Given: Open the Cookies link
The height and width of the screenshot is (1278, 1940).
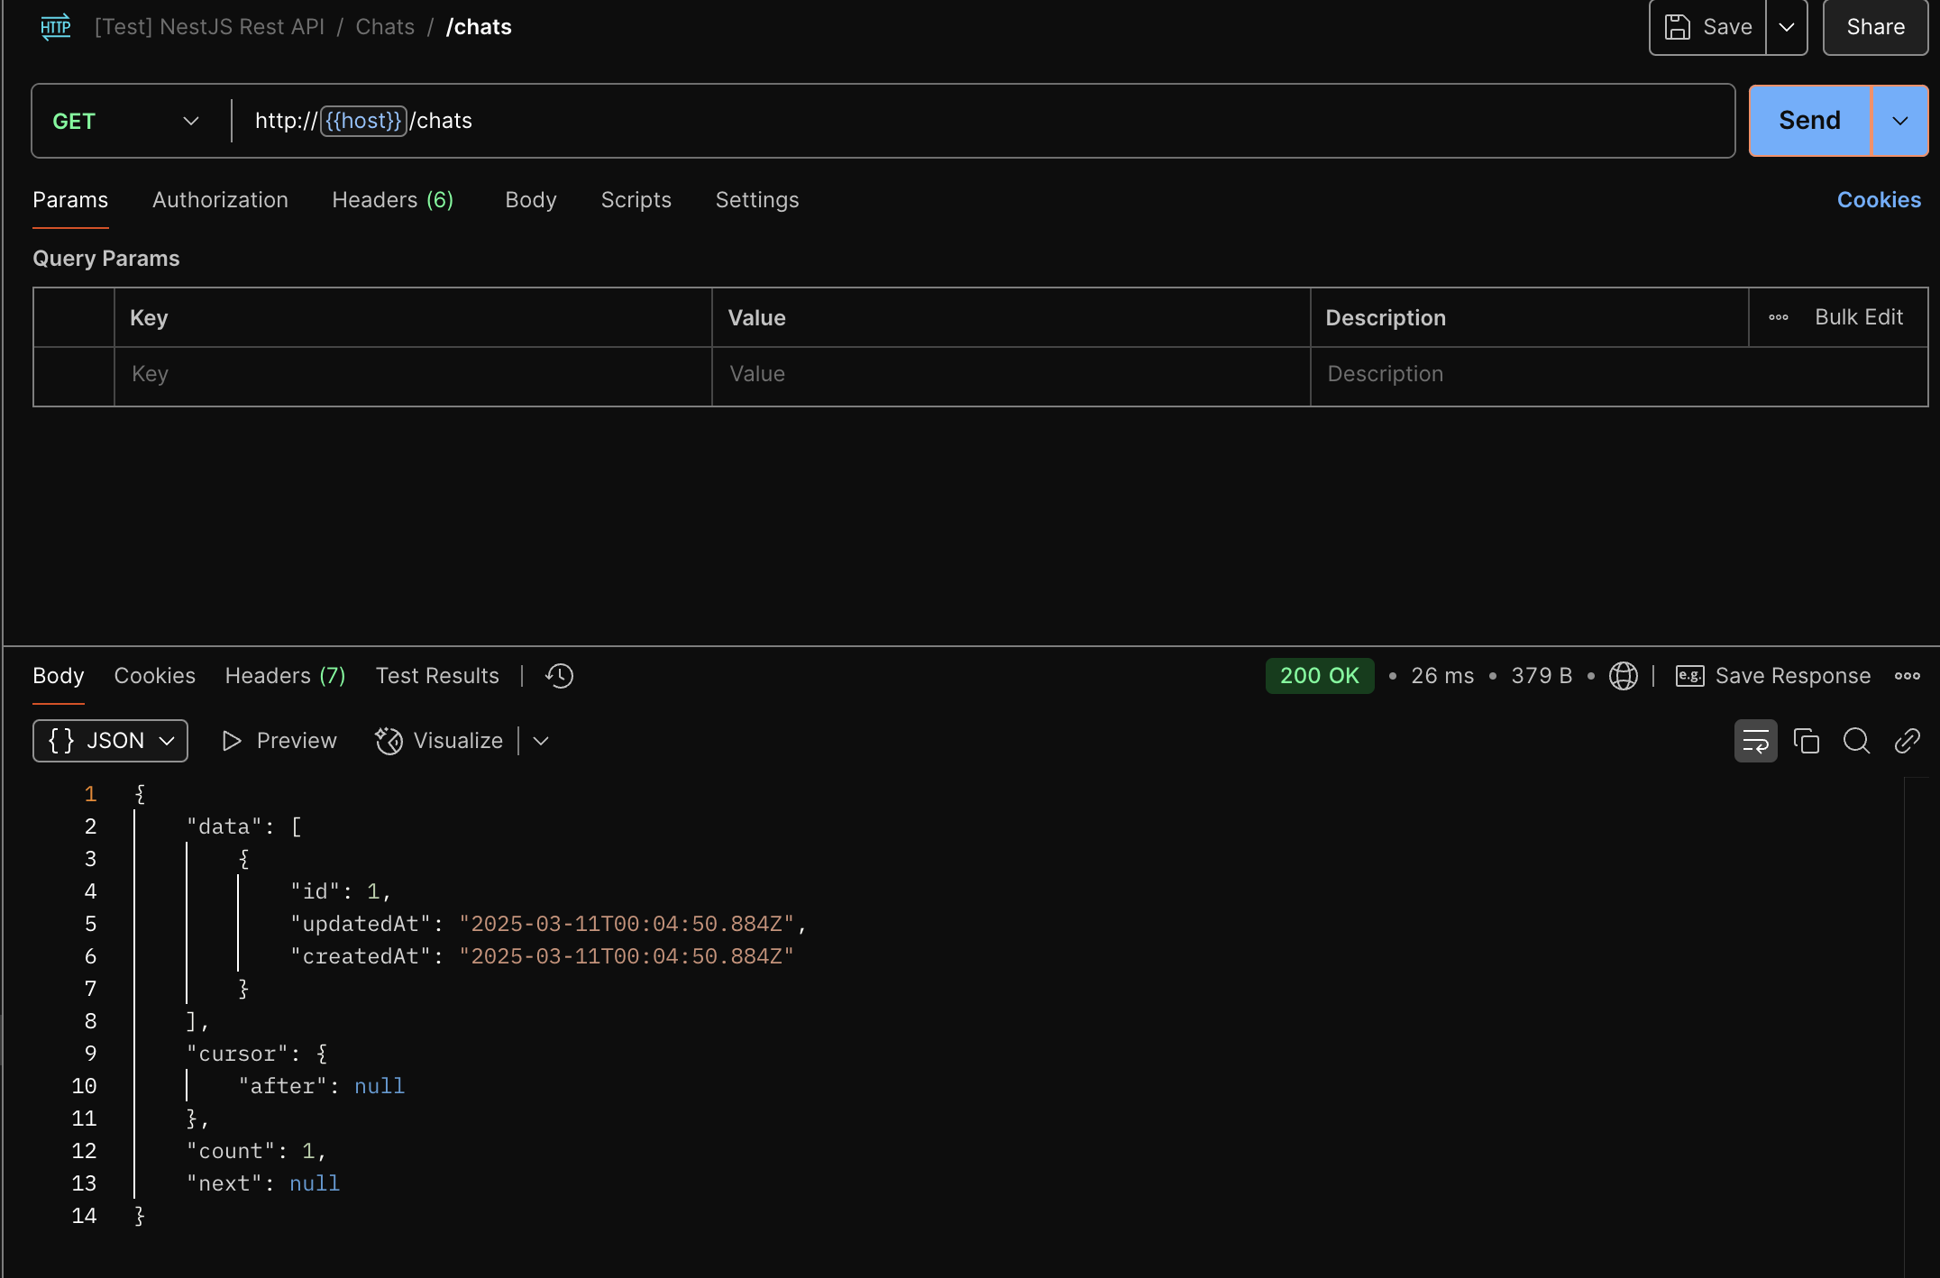Looking at the screenshot, I should (1879, 200).
